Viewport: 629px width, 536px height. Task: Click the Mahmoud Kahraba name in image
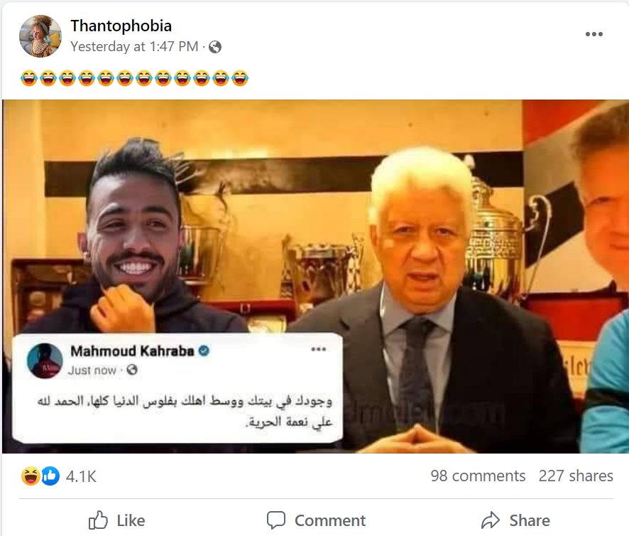132,351
